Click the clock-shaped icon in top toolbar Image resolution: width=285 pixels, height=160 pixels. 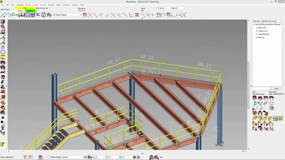tap(163, 15)
